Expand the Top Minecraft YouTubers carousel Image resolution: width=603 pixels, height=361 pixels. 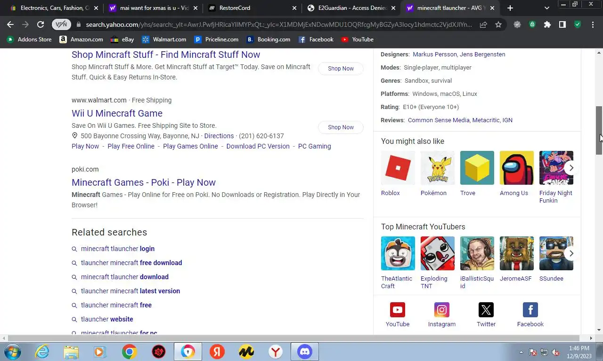571,253
